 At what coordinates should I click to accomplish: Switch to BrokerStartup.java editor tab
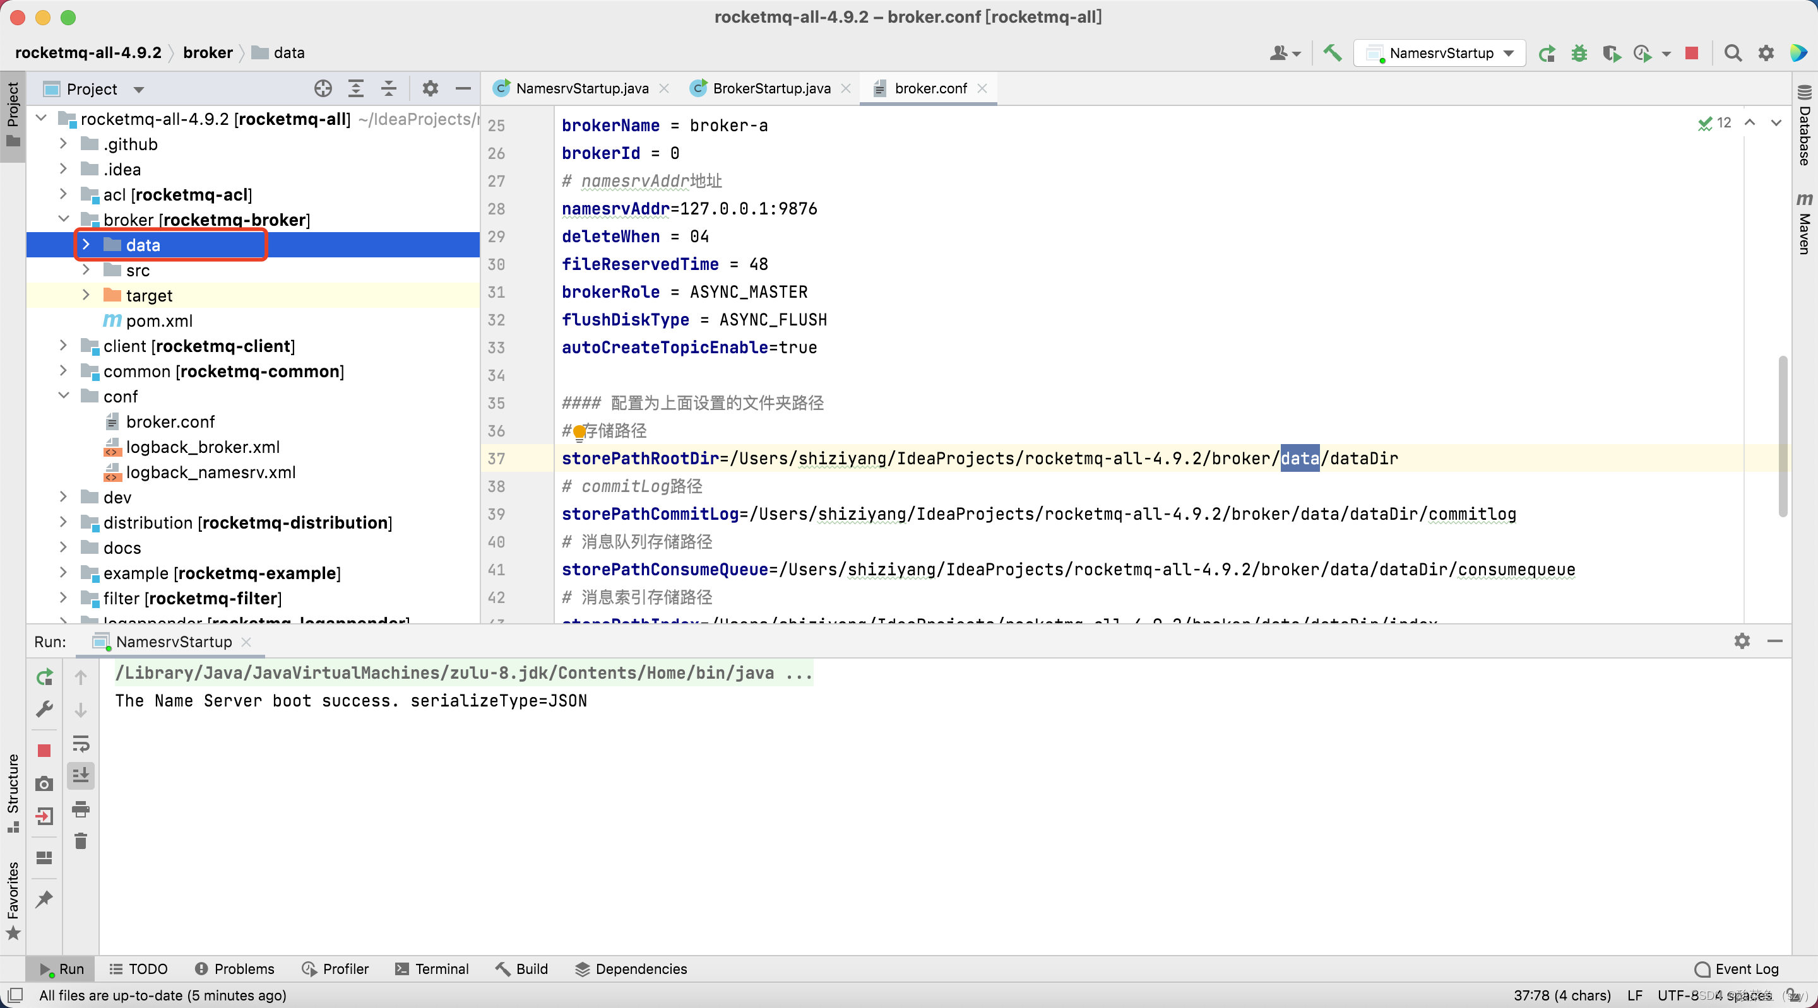(771, 88)
